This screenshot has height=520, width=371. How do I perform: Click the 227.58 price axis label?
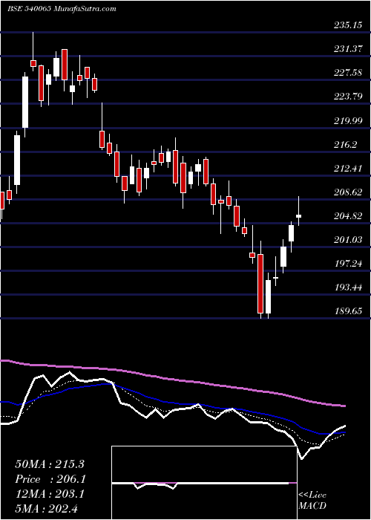click(348, 73)
